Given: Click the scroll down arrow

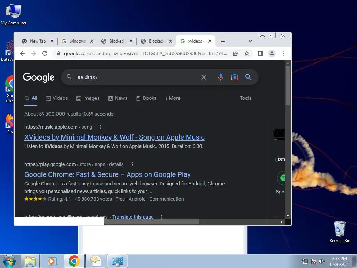Looking at the screenshot, I should click(x=288, y=216).
